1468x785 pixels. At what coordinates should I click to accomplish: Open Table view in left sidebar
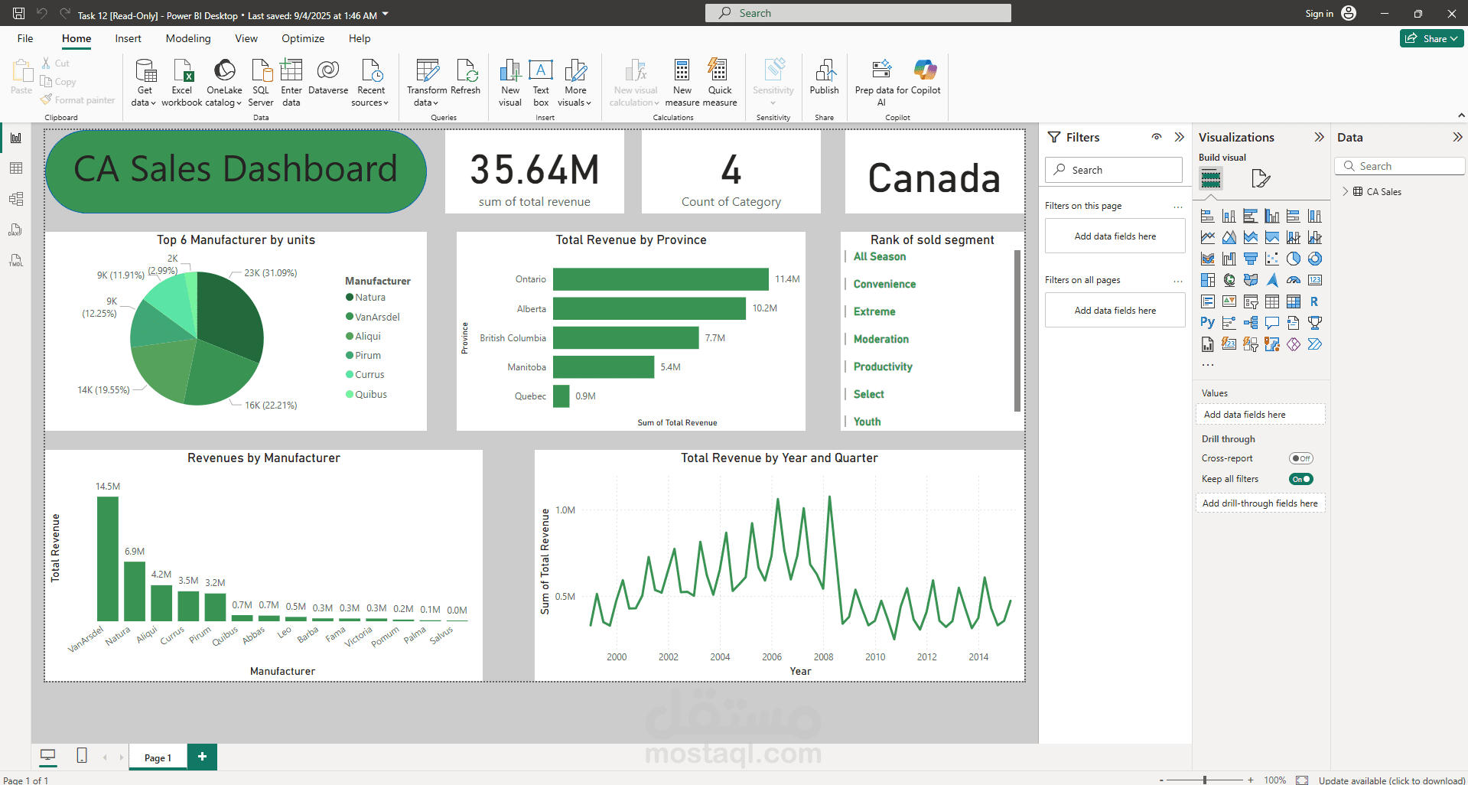(x=16, y=168)
